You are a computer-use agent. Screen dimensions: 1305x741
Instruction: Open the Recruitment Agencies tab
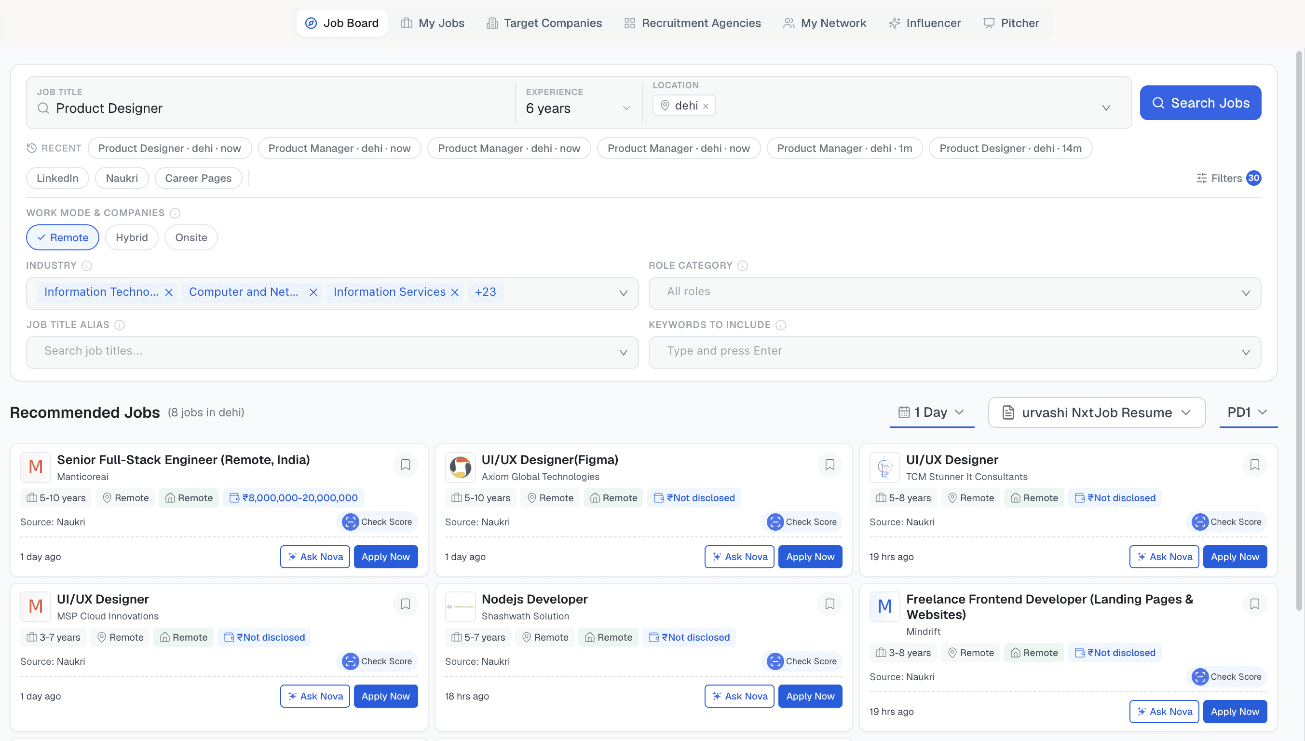click(x=693, y=24)
